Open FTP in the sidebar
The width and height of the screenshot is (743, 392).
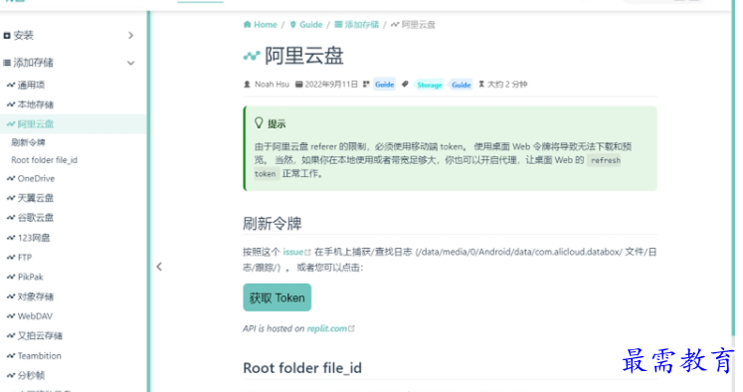tap(25, 258)
